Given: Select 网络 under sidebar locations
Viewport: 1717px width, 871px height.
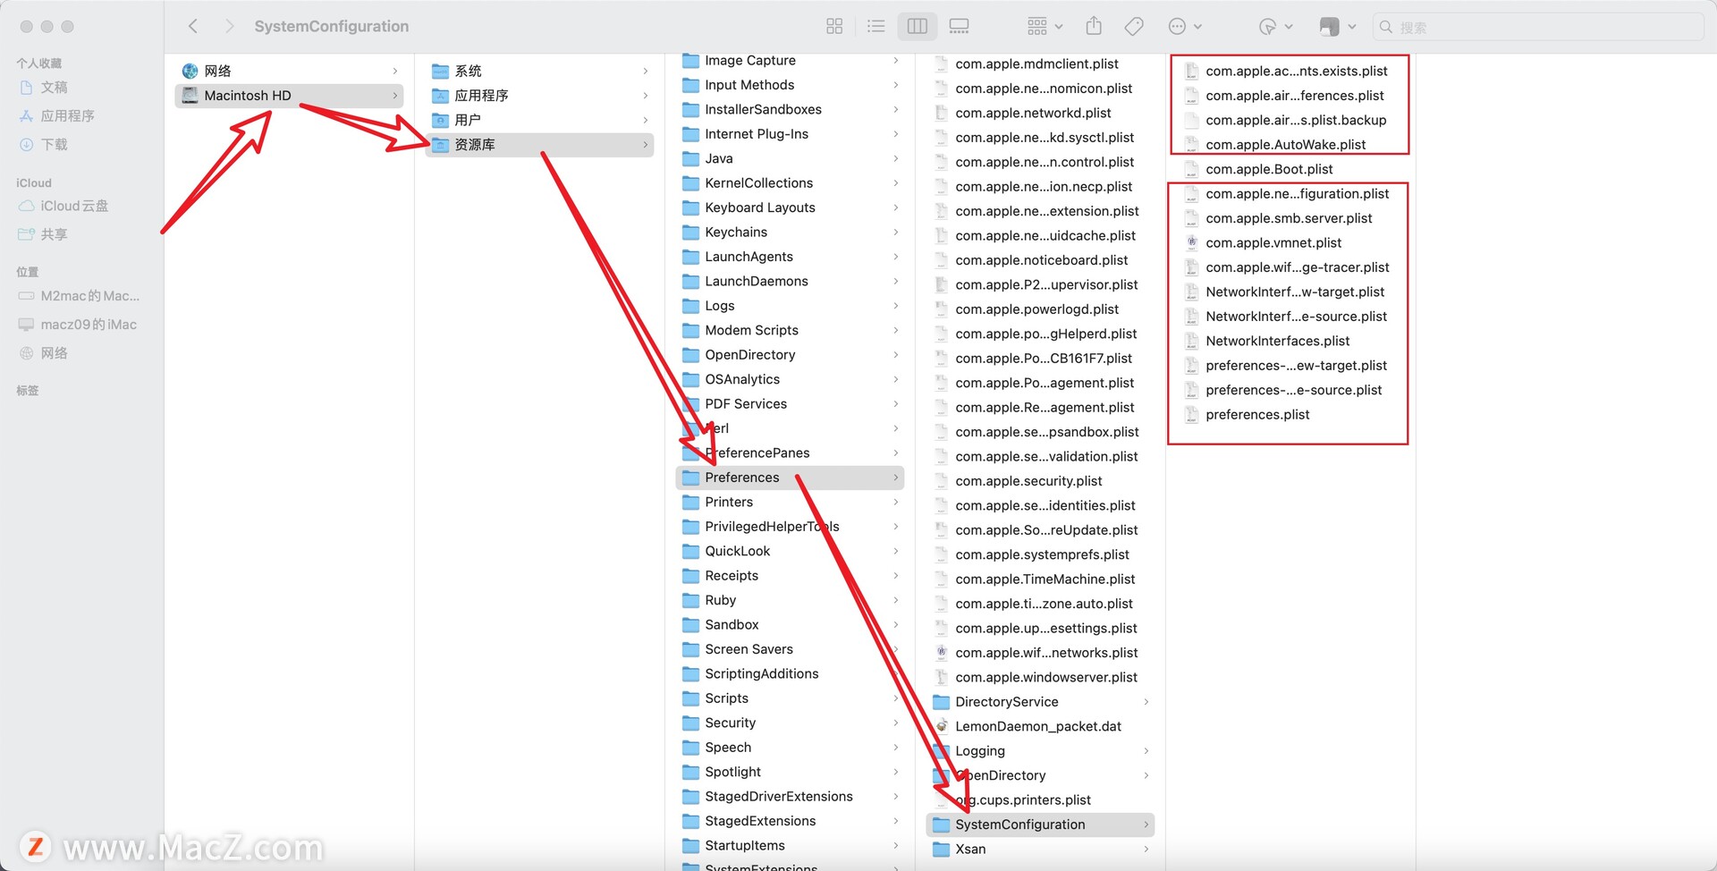Looking at the screenshot, I should pos(54,353).
